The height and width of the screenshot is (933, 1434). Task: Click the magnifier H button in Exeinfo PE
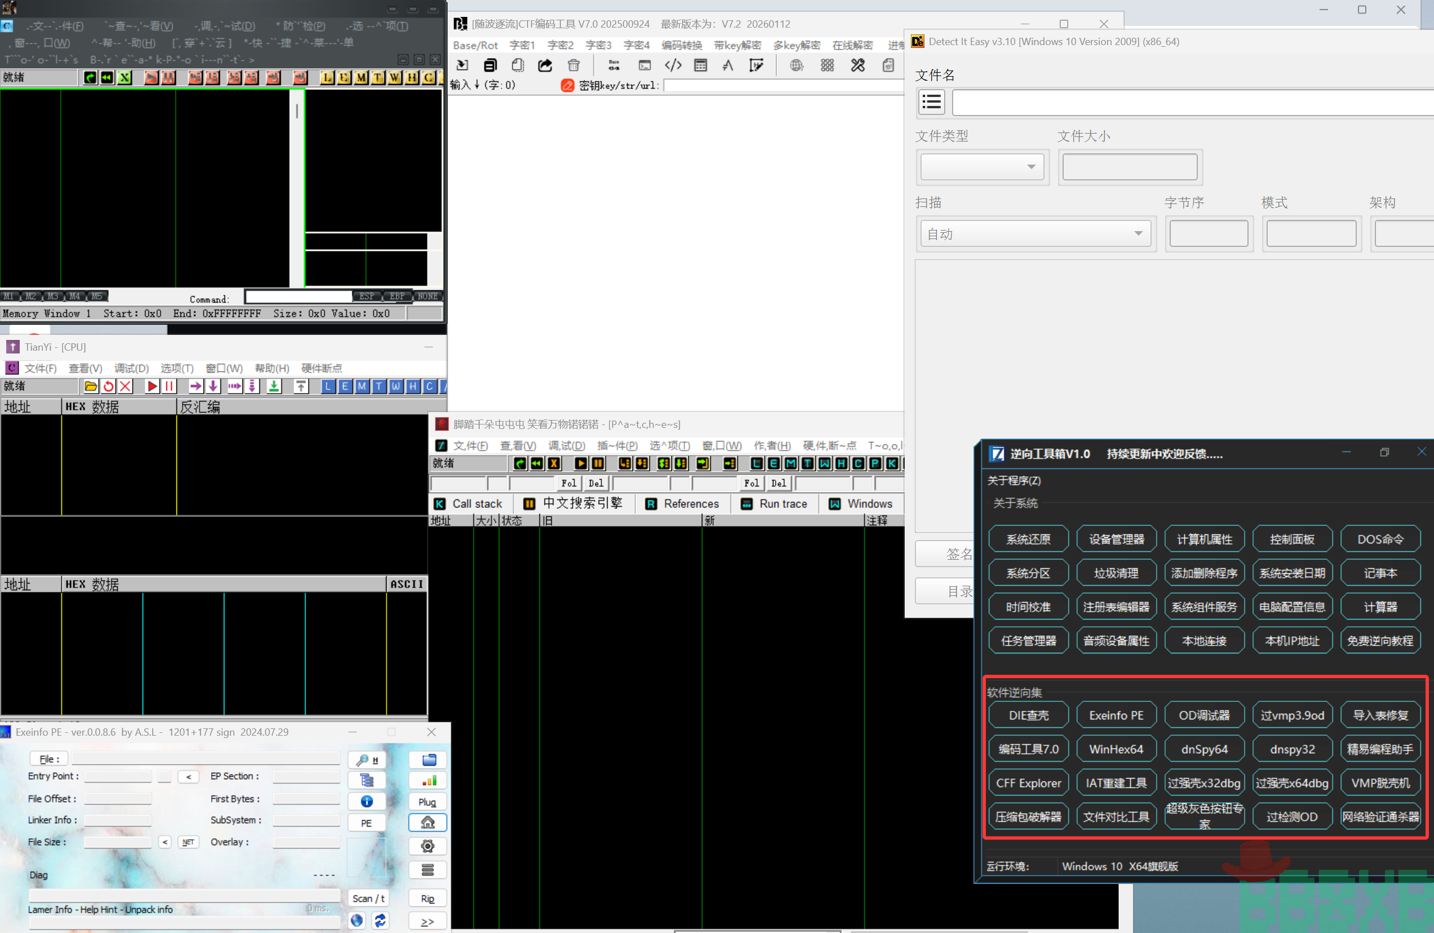366,760
